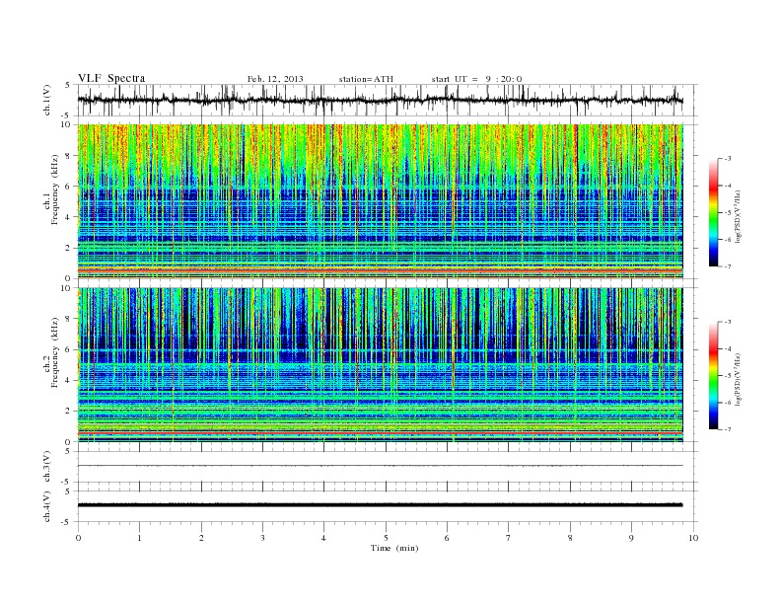The width and height of the screenshot is (781, 604).
Task: Click the "2" kHz tick of ch.2 spectrogram
Action: (68, 412)
